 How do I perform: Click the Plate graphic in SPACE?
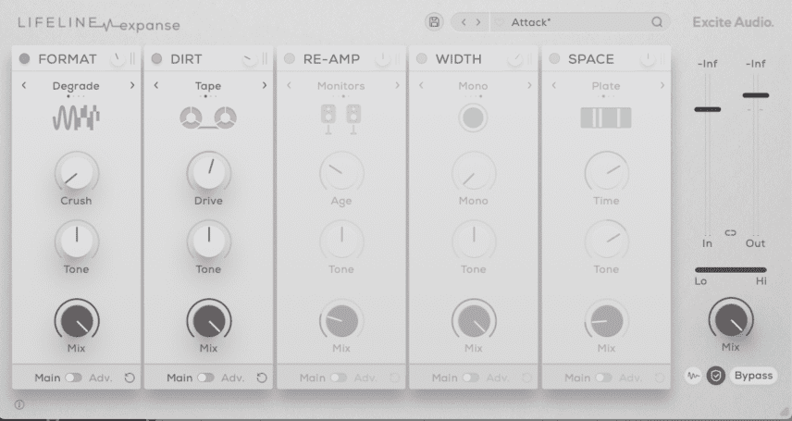coord(606,118)
